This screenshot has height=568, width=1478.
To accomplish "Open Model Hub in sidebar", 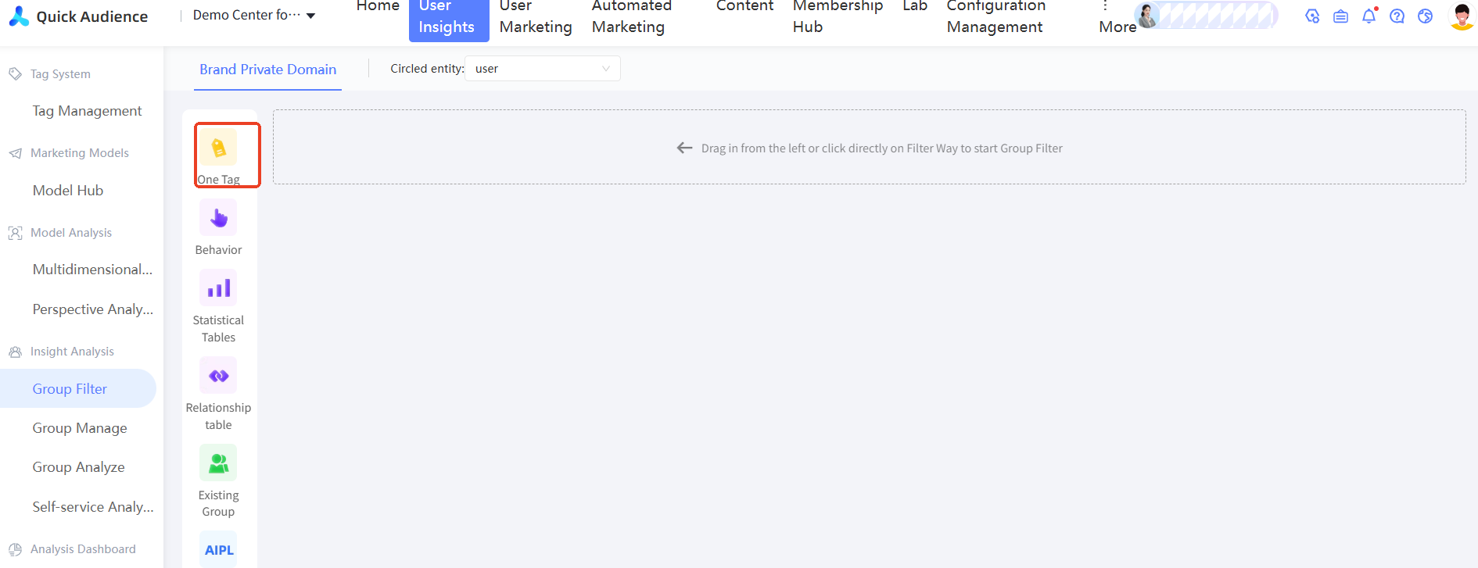I will pyautogui.click(x=68, y=191).
